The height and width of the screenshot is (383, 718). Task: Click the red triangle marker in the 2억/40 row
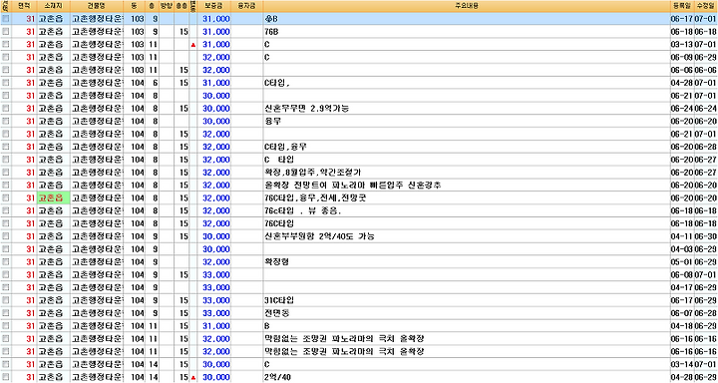192,378
